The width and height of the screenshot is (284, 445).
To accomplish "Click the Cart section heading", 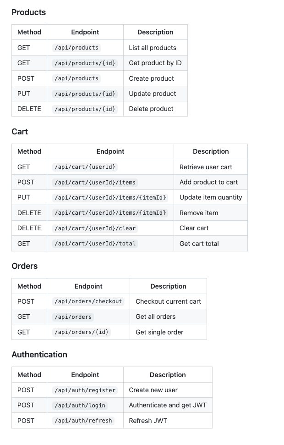I will point(20,132).
